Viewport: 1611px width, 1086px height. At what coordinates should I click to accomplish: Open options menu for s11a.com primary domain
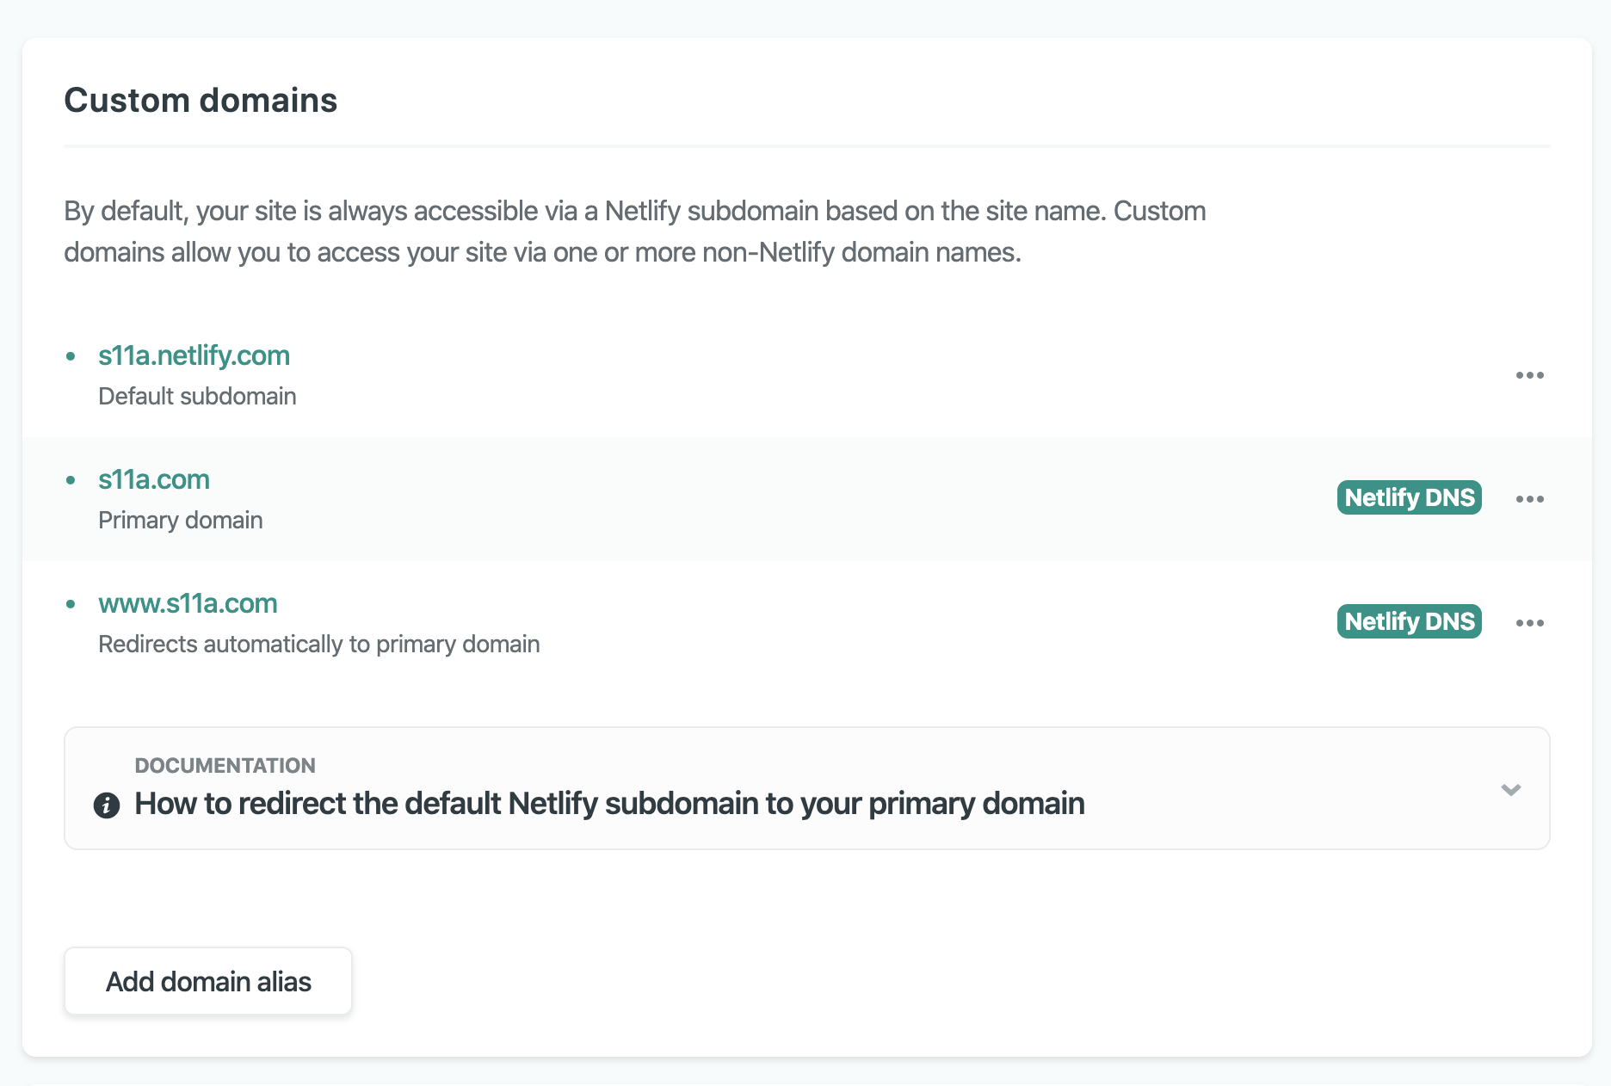(x=1529, y=499)
